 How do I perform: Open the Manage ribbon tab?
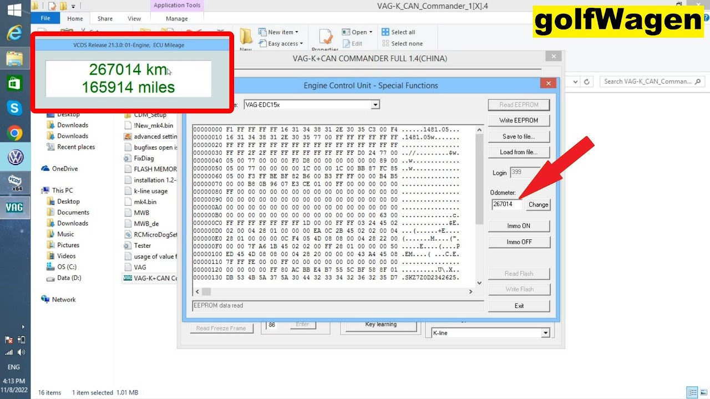point(177,18)
